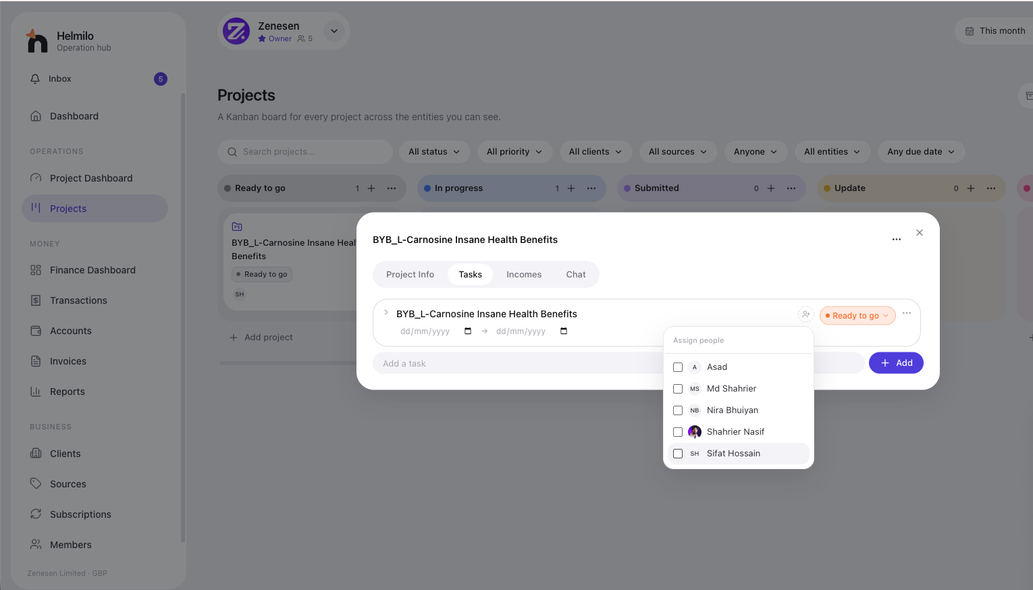Open the task row three-dot menu
The width and height of the screenshot is (1033, 590).
pos(907,313)
